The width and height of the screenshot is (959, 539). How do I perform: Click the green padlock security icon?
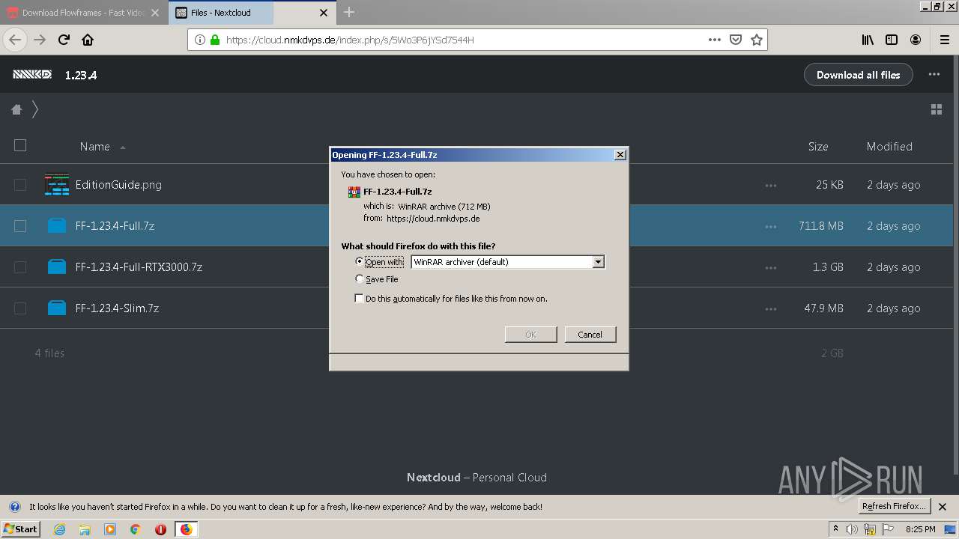pos(215,40)
